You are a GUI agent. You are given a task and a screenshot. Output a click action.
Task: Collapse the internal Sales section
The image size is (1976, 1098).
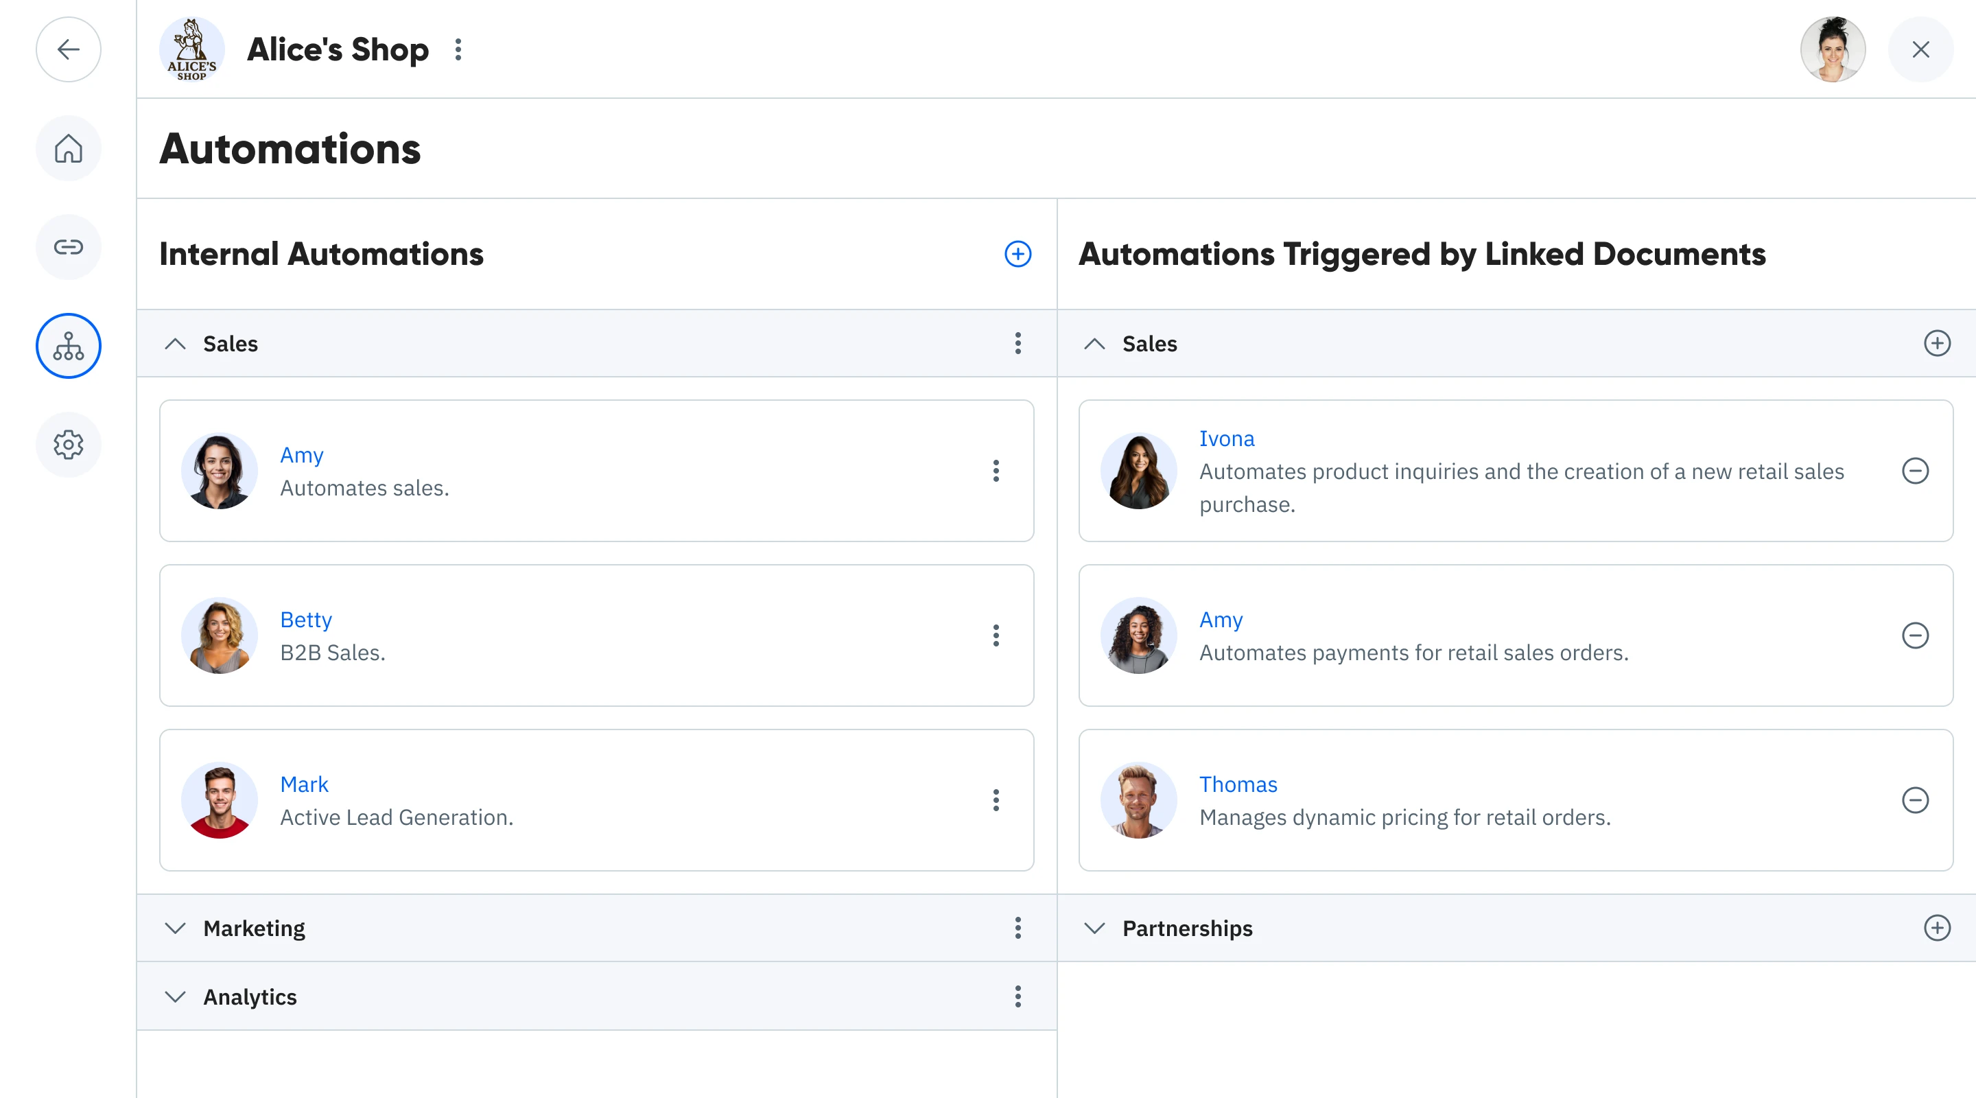(176, 344)
